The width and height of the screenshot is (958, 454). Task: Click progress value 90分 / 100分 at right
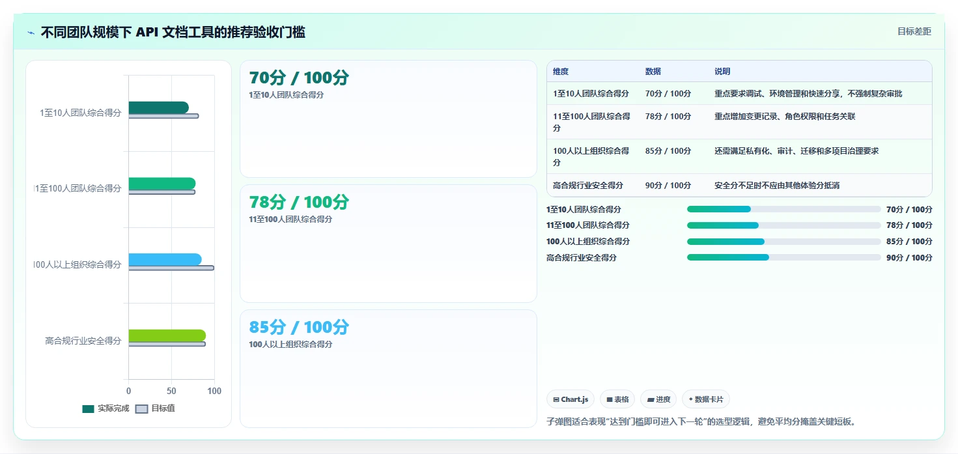tap(909, 257)
